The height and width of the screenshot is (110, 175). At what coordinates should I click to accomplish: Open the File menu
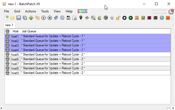point(6,11)
